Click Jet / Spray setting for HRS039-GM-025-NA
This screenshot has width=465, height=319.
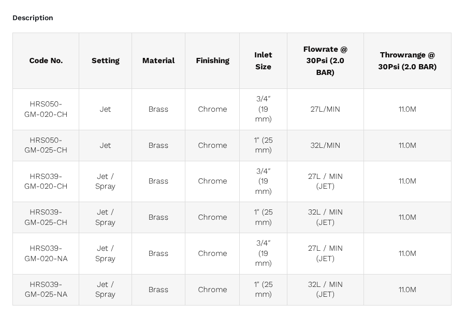coord(105,290)
